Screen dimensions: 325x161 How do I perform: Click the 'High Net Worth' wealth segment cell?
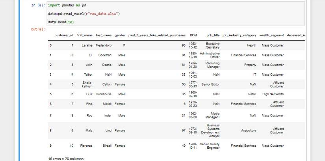click(273, 94)
